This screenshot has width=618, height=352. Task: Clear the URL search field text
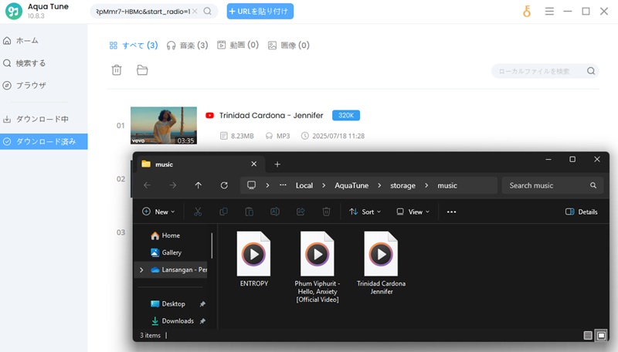tap(195, 12)
